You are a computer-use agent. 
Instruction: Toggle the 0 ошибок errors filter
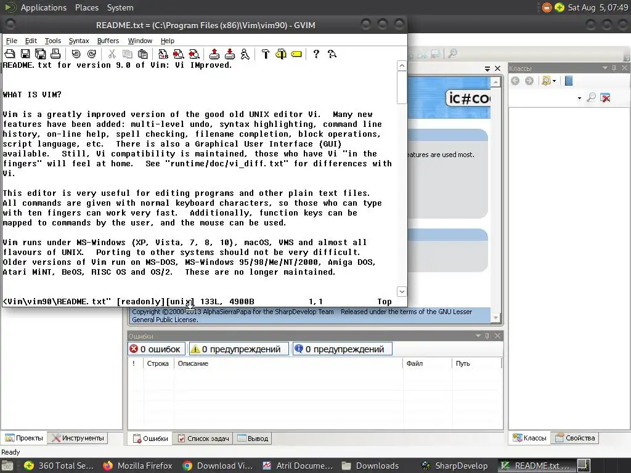coord(156,349)
